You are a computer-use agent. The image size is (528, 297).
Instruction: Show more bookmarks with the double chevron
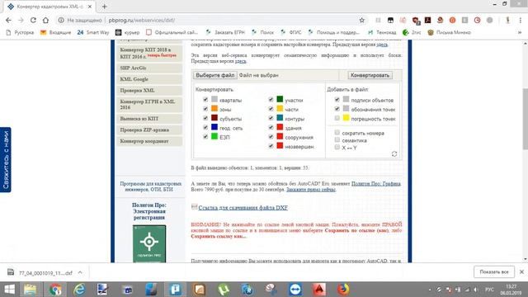pyautogui.click(x=520, y=32)
